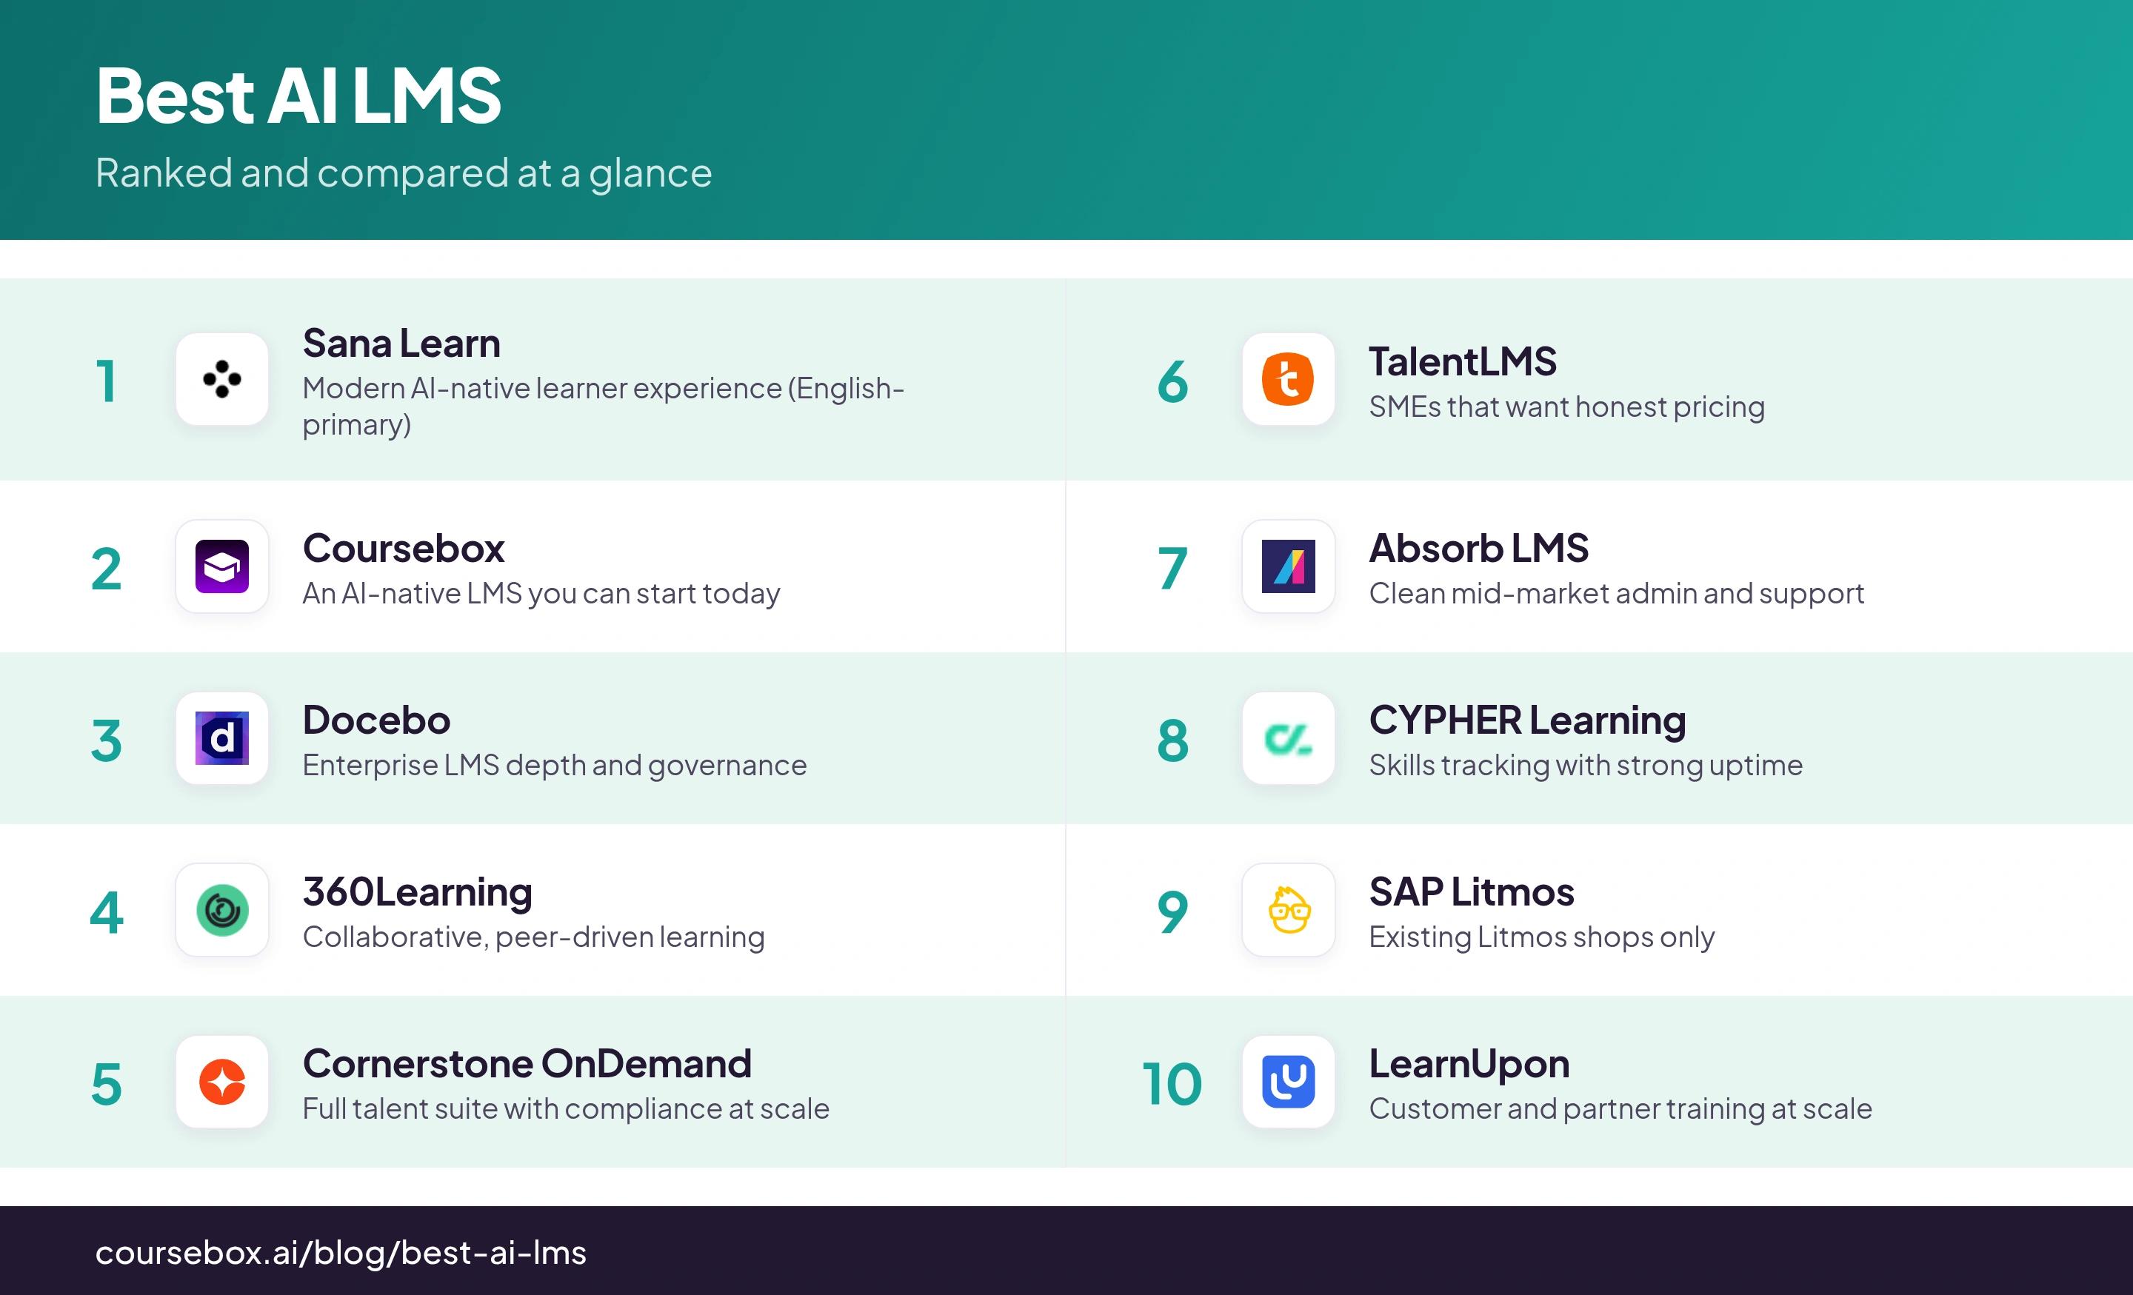2133x1295 pixels.
Task: Open the coursebox.ai/blog/best-ai-lms link
Action: 340,1253
